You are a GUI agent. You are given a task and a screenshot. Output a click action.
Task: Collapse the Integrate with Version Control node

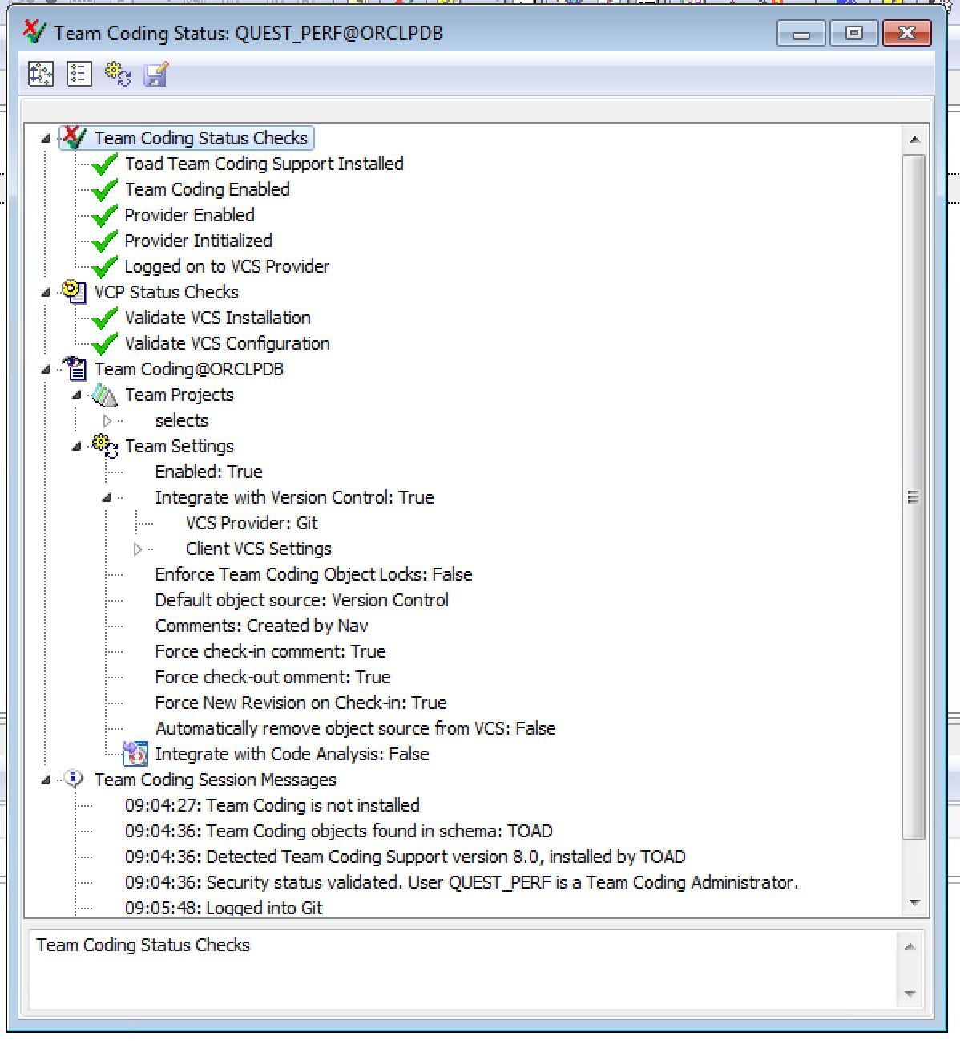tap(107, 498)
